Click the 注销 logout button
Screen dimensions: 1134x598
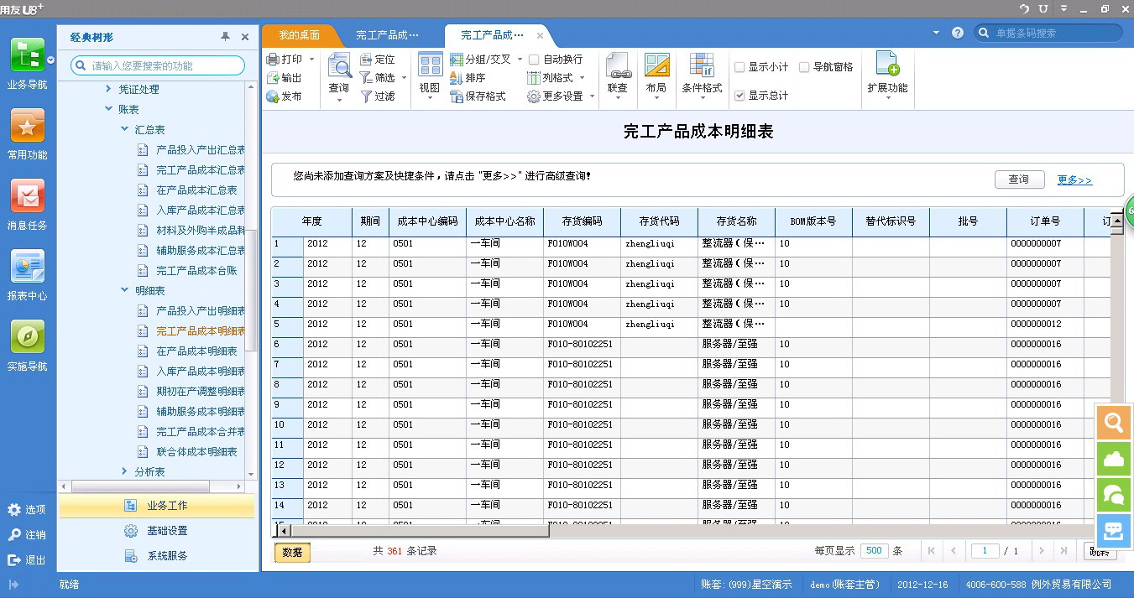pos(27,535)
